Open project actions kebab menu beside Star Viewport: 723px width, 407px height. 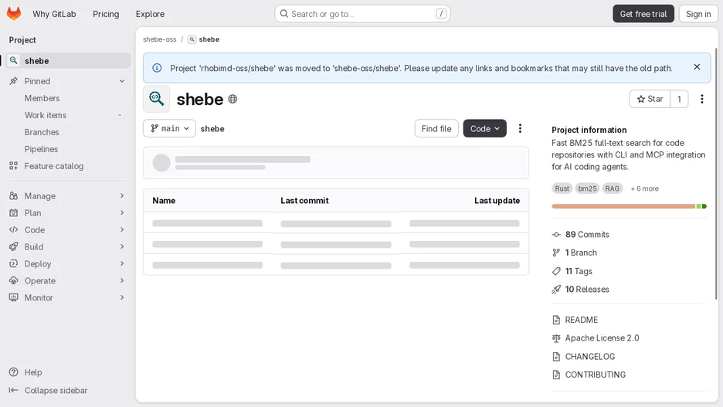click(702, 99)
